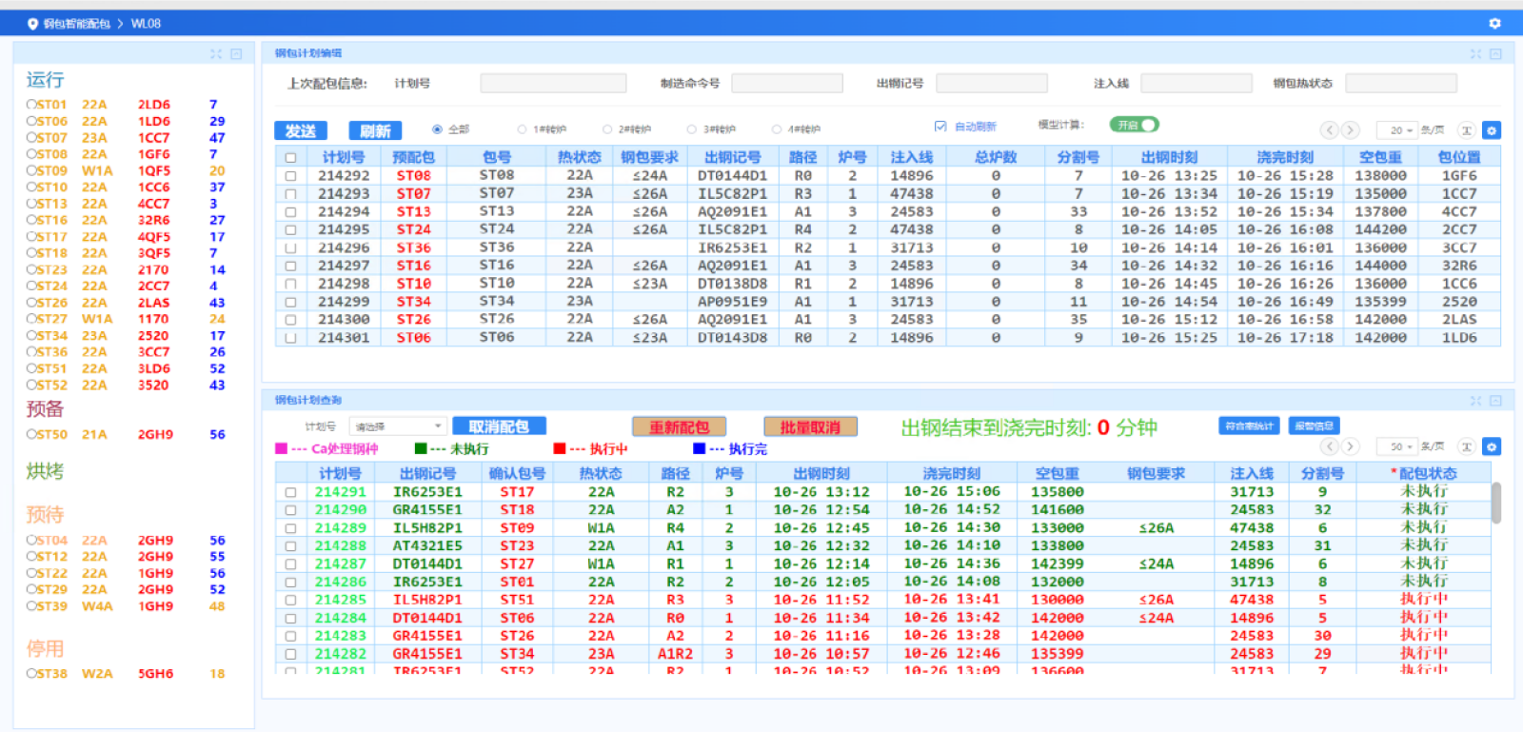Open the settings gear in the top bar
The image size is (1523, 732).
click(1494, 24)
